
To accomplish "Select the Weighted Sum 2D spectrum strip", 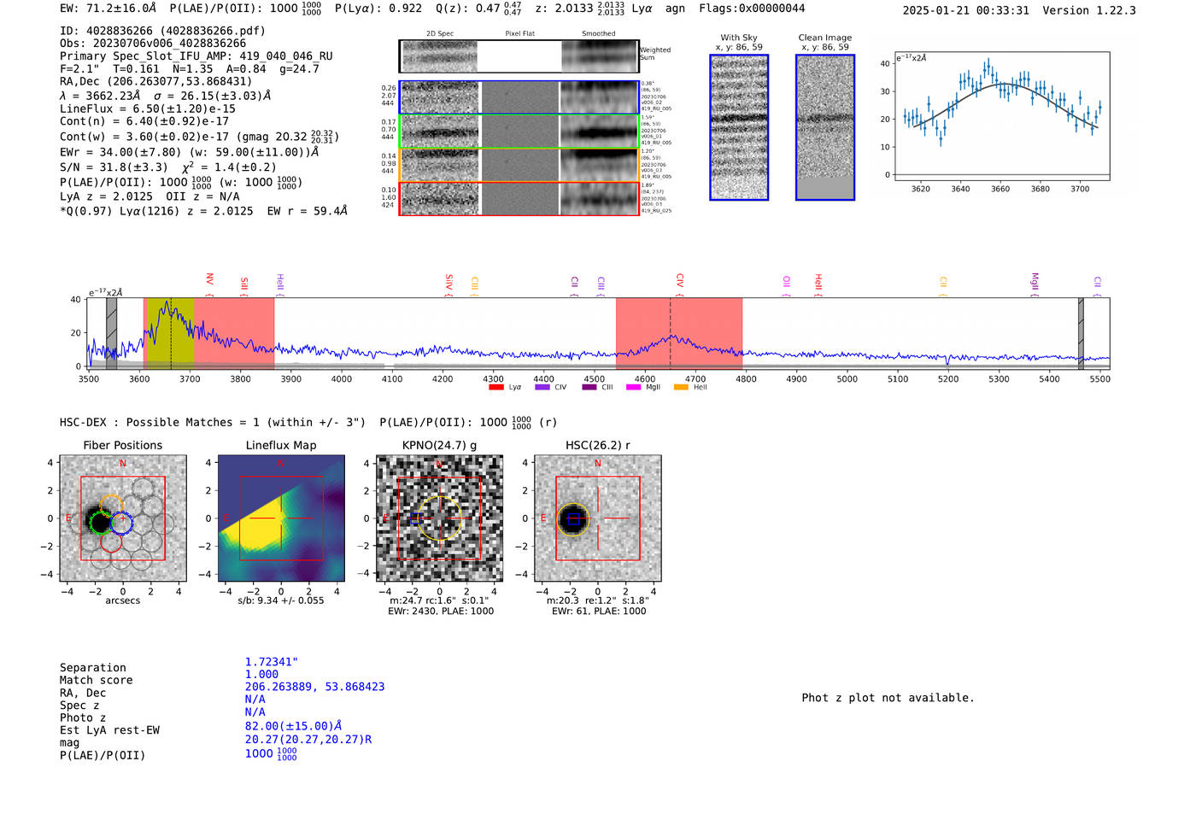I will 519,56.
